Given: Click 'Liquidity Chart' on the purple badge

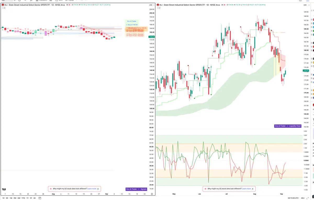Looking at the screenshot, I should [x=295, y=126].
